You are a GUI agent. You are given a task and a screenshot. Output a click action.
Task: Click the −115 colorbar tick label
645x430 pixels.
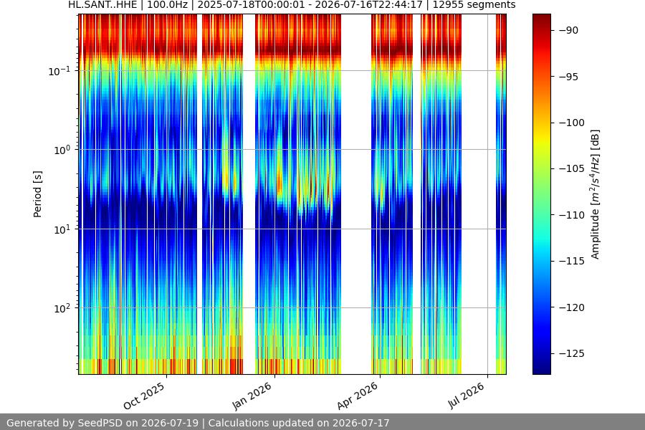572,261
